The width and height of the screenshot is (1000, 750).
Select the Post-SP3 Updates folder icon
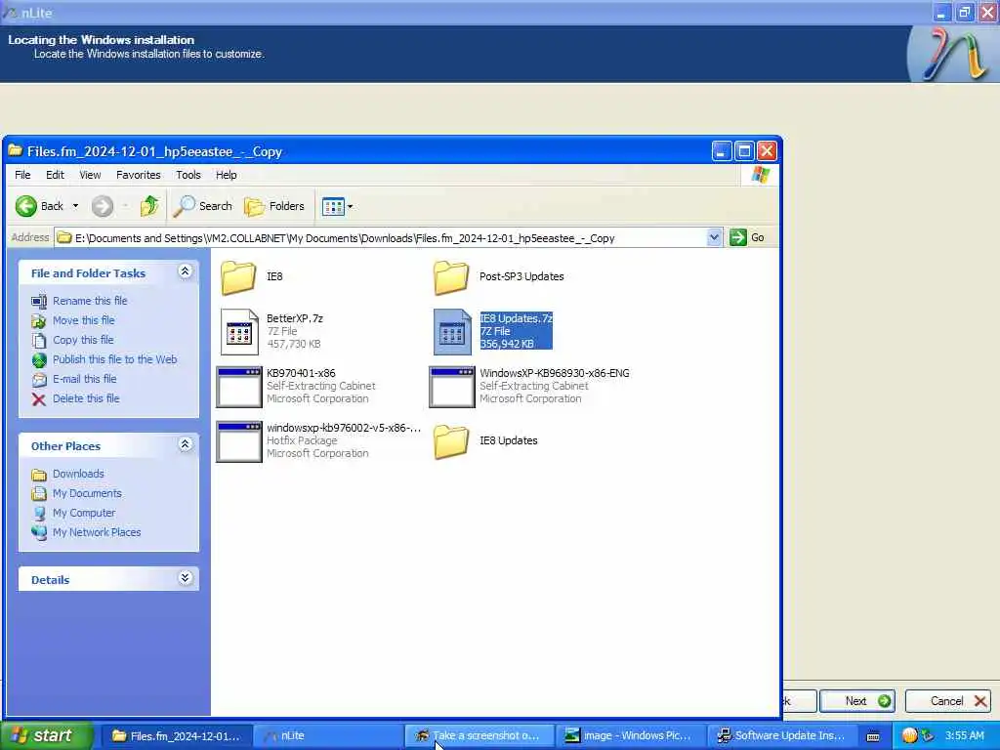coord(451,277)
